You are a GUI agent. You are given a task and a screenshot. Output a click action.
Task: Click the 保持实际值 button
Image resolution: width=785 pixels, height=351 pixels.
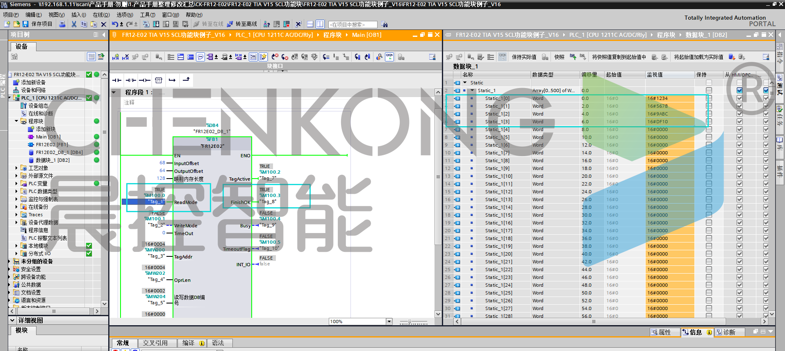pos(524,57)
